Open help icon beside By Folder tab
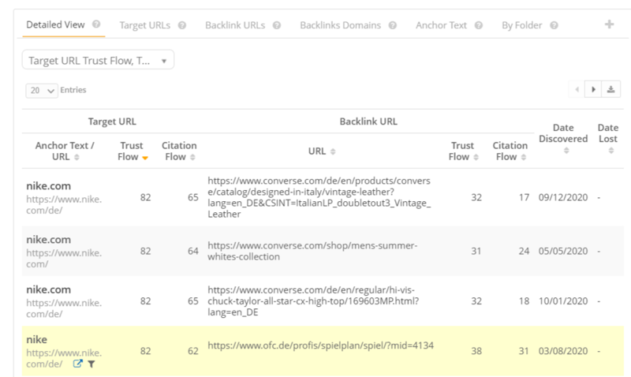 pos(554,25)
